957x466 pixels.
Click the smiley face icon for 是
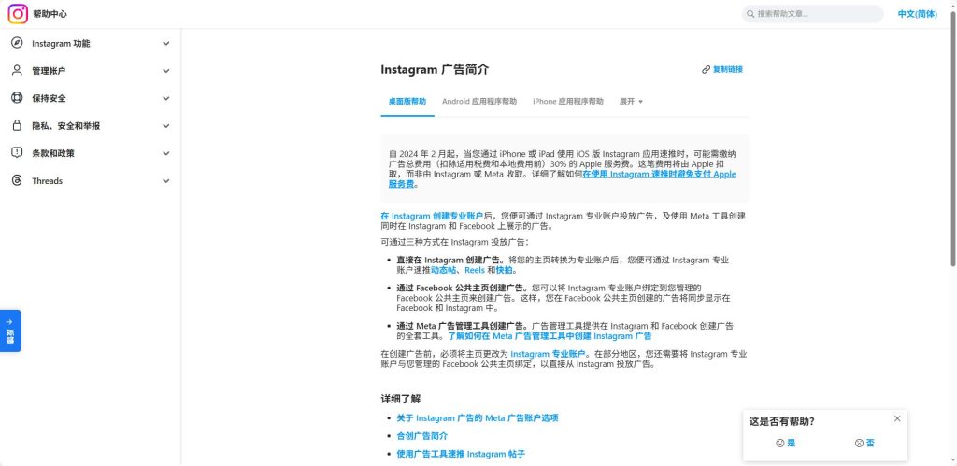779,444
